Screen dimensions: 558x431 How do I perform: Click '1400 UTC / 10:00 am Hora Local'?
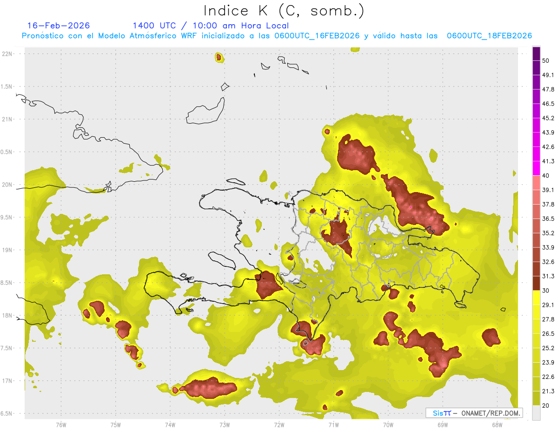(211, 26)
